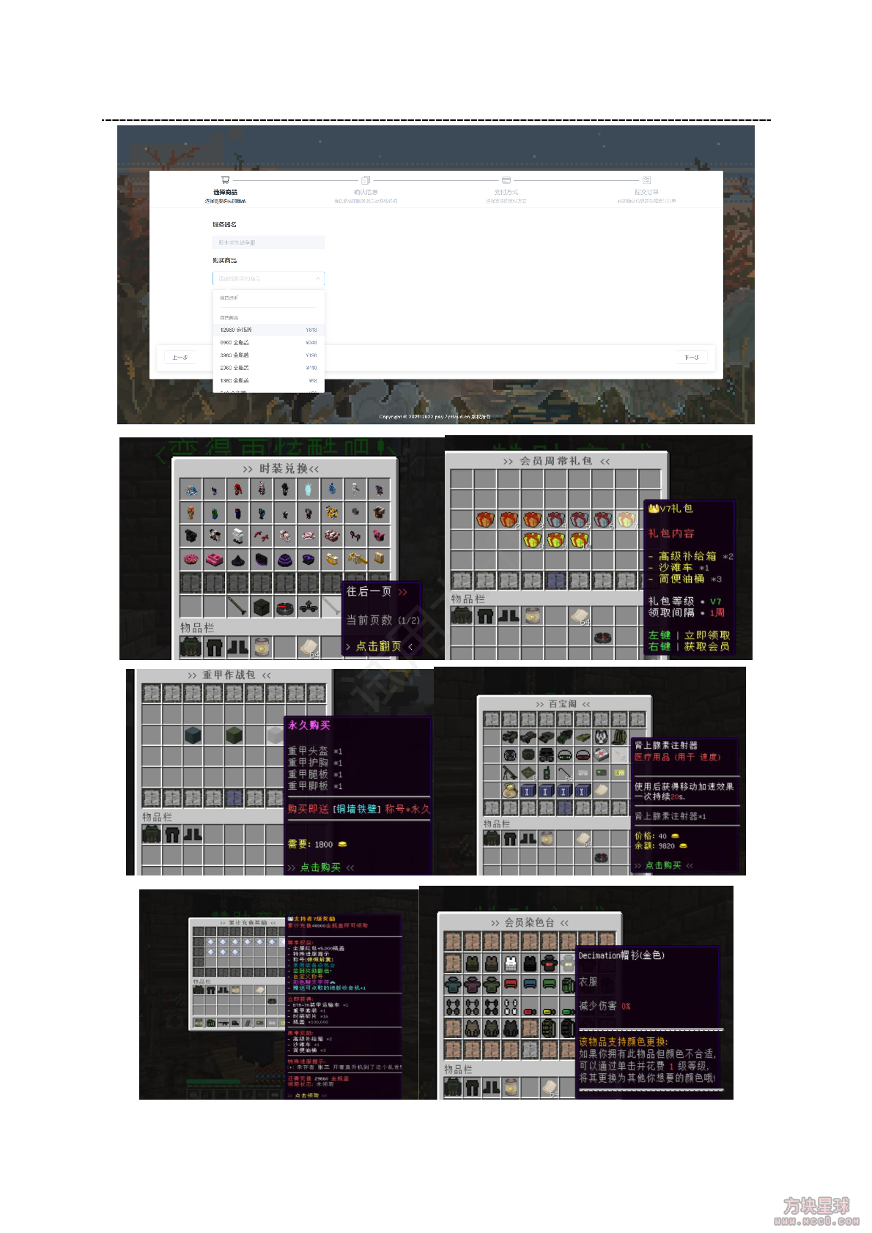Click the first red gift box

point(485,520)
